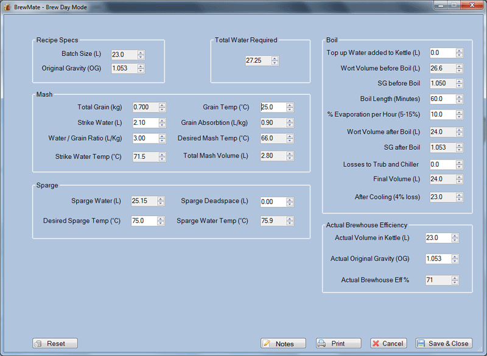
Task: Print the brew day sheet
Action: tap(338, 343)
